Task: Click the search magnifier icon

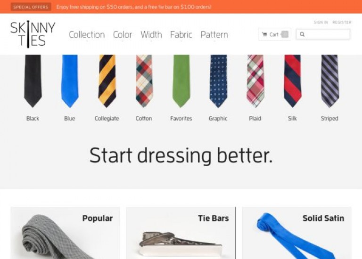Action: tap(302, 34)
